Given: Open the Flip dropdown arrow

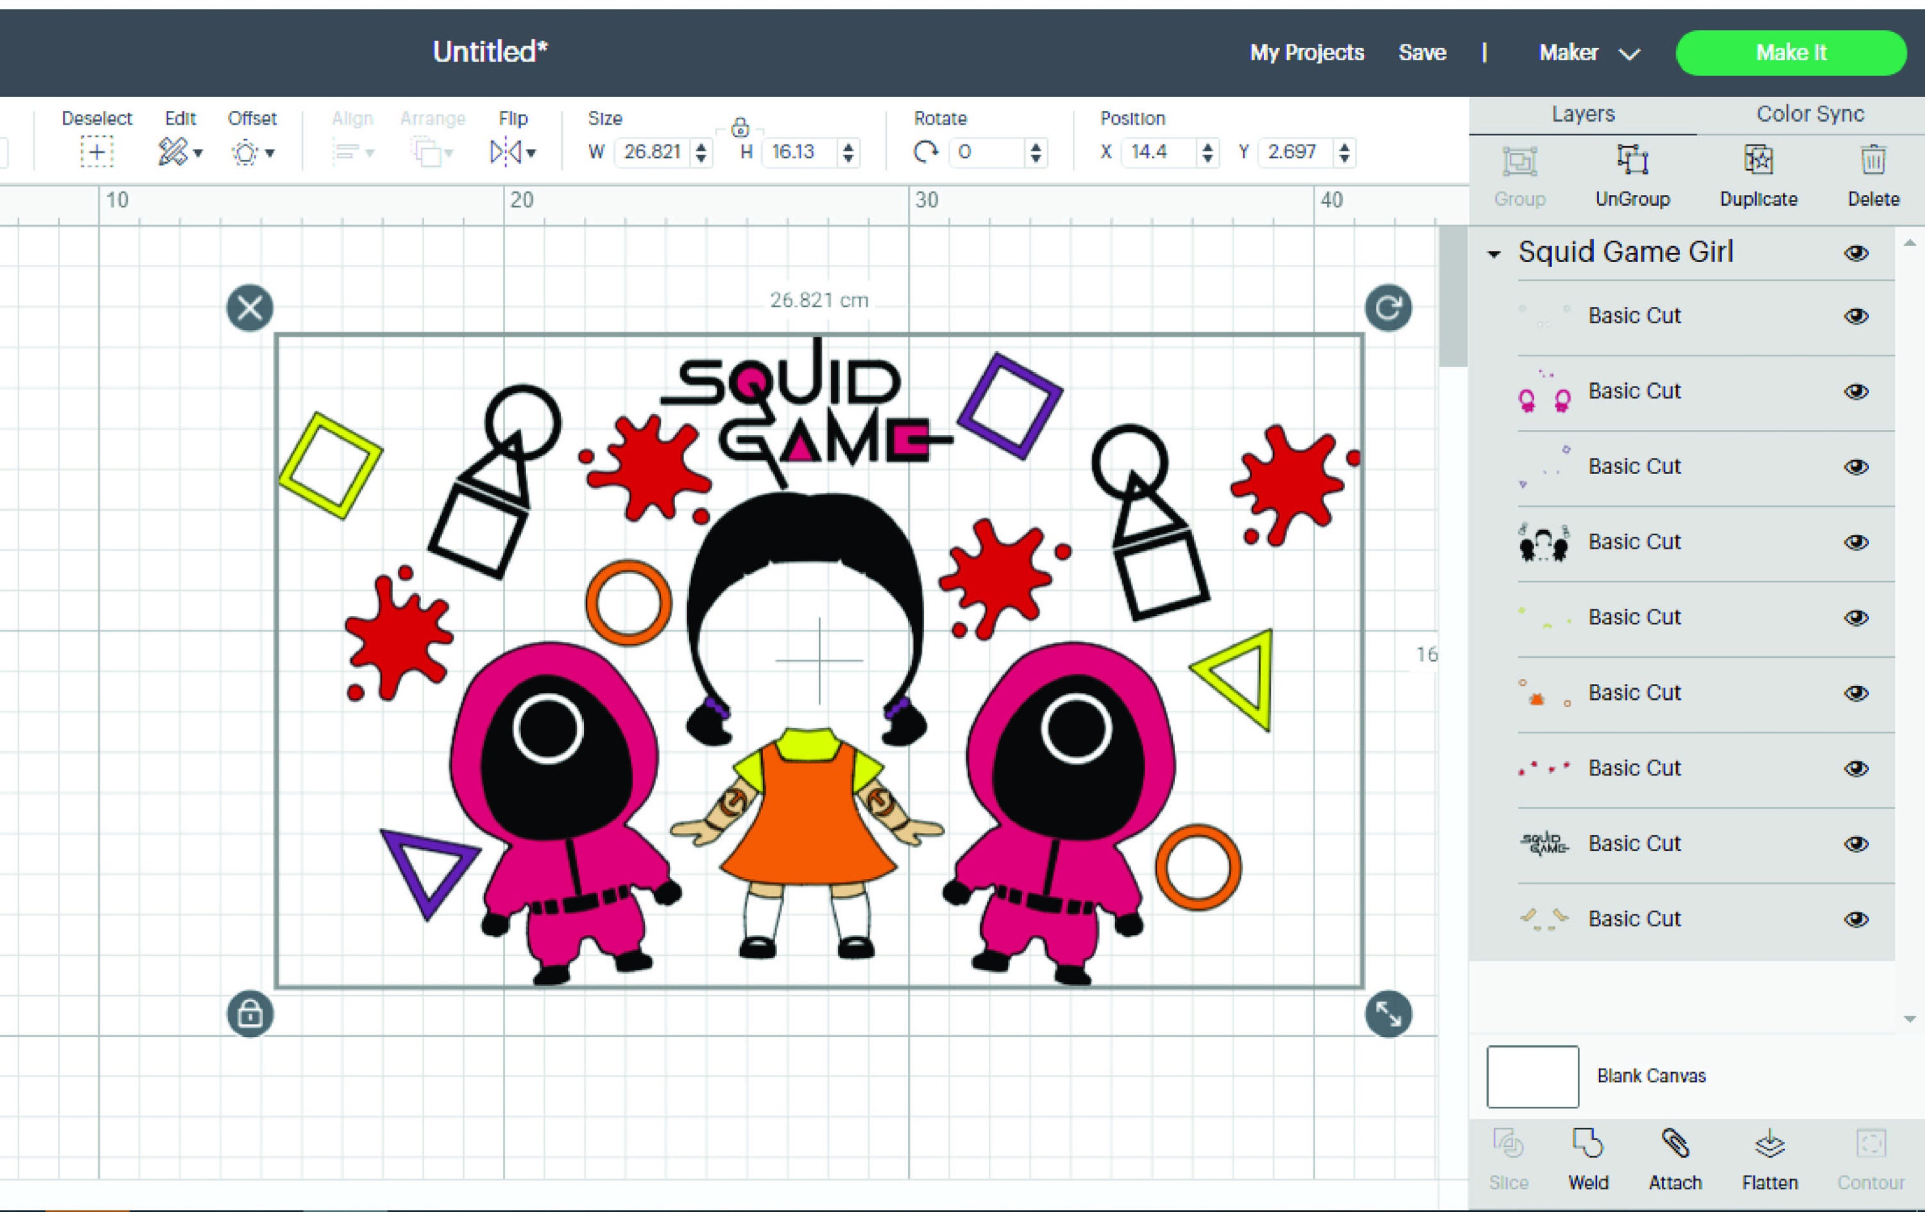Looking at the screenshot, I should (x=531, y=153).
